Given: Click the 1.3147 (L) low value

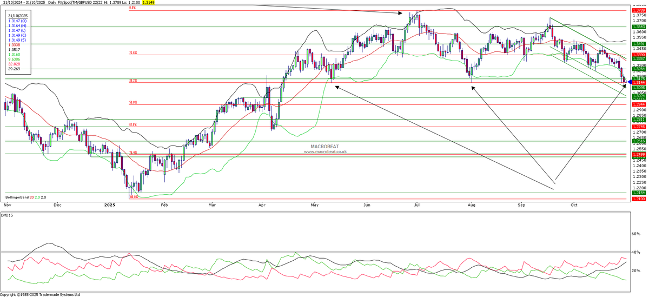Looking at the screenshot, I should coord(17,31).
